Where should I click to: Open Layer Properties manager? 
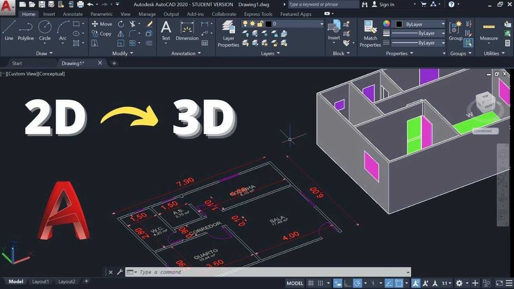tap(228, 33)
